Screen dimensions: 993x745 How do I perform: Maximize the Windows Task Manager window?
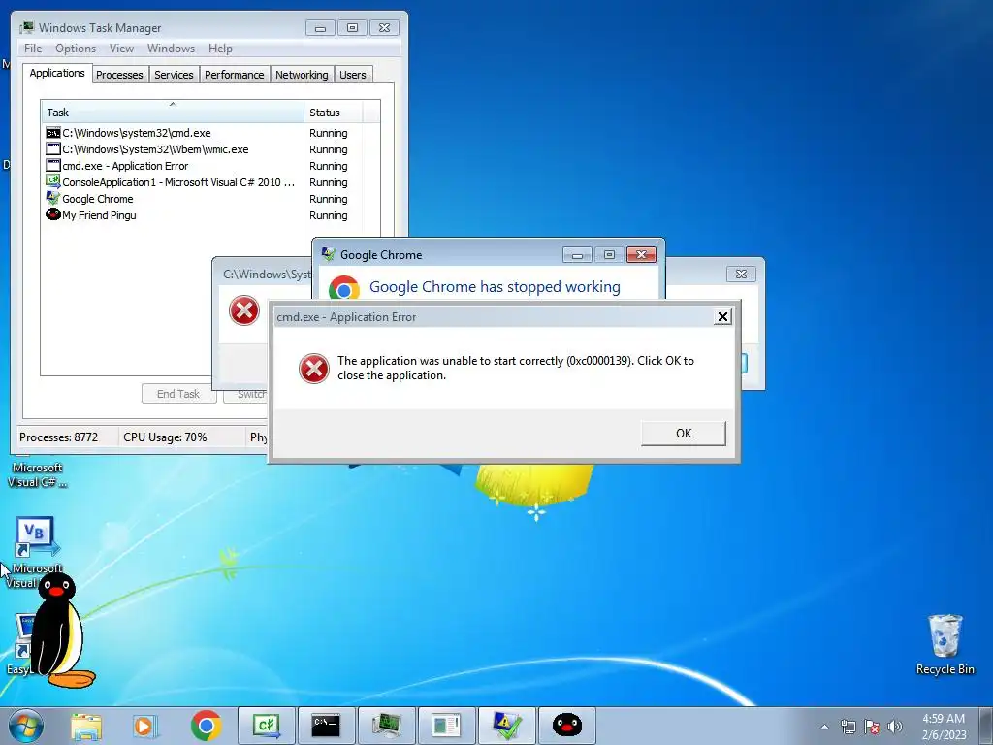352,28
